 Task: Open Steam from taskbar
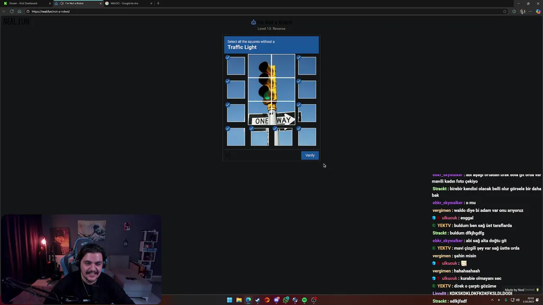point(258,300)
